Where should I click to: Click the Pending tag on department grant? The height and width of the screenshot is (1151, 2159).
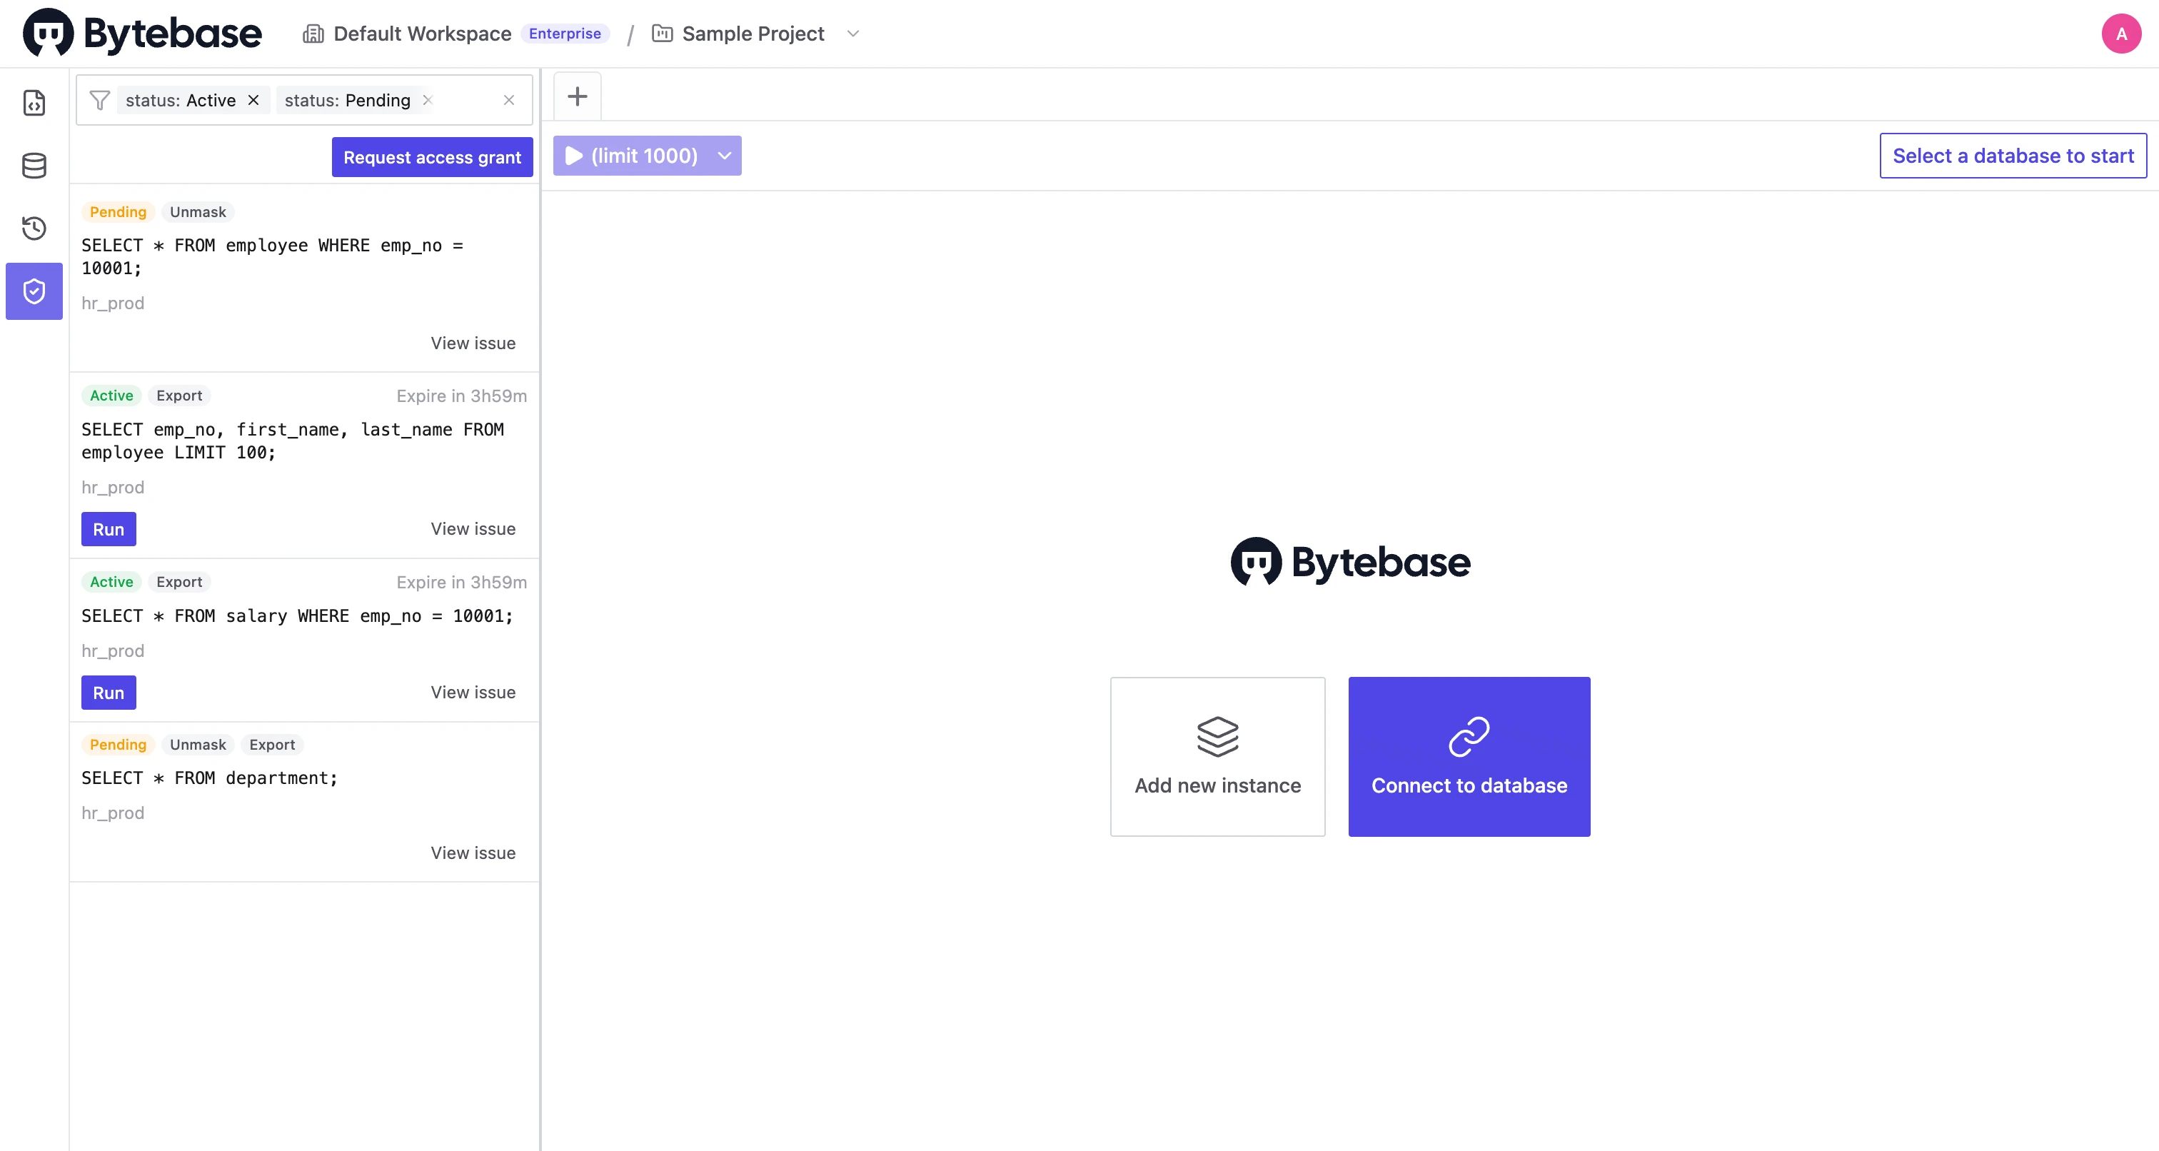pyautogui.click(x=119, y=745)
